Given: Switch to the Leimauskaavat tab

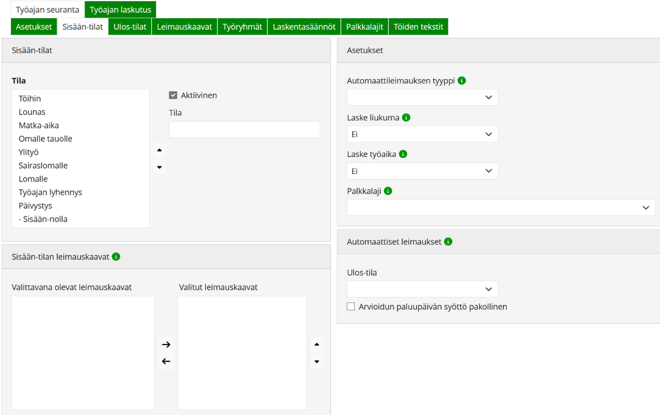Looking at the screenshot, I should (x=184, y=27).
